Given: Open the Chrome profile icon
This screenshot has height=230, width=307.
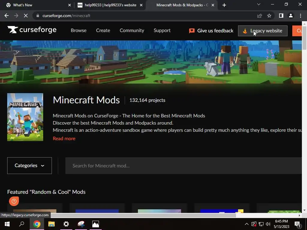Looking at the screenshot, I should coord(291,16).
